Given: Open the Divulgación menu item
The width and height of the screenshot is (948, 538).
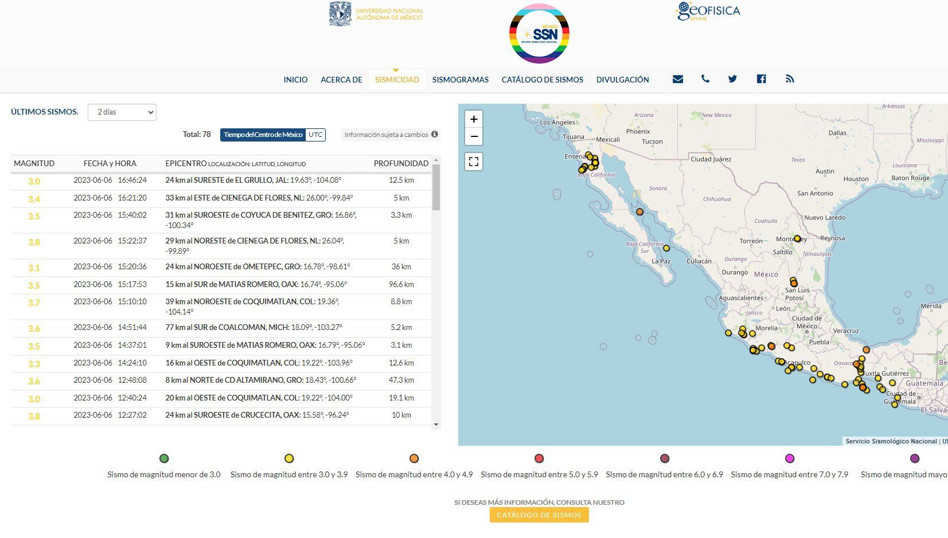Looking at the screenshot, I should (622, 80).
